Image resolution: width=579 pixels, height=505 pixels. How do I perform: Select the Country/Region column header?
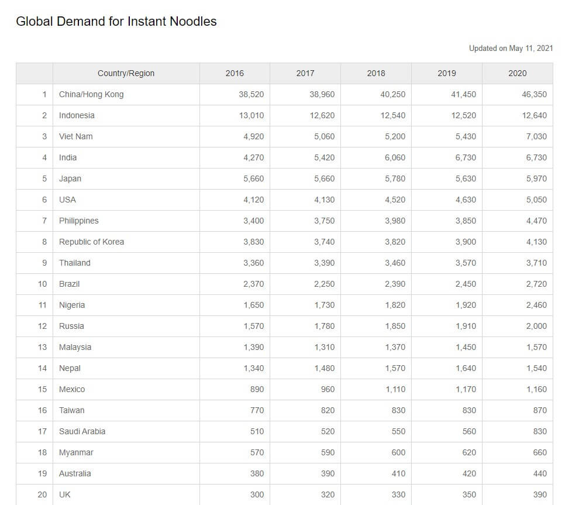(x=126, y=73)
